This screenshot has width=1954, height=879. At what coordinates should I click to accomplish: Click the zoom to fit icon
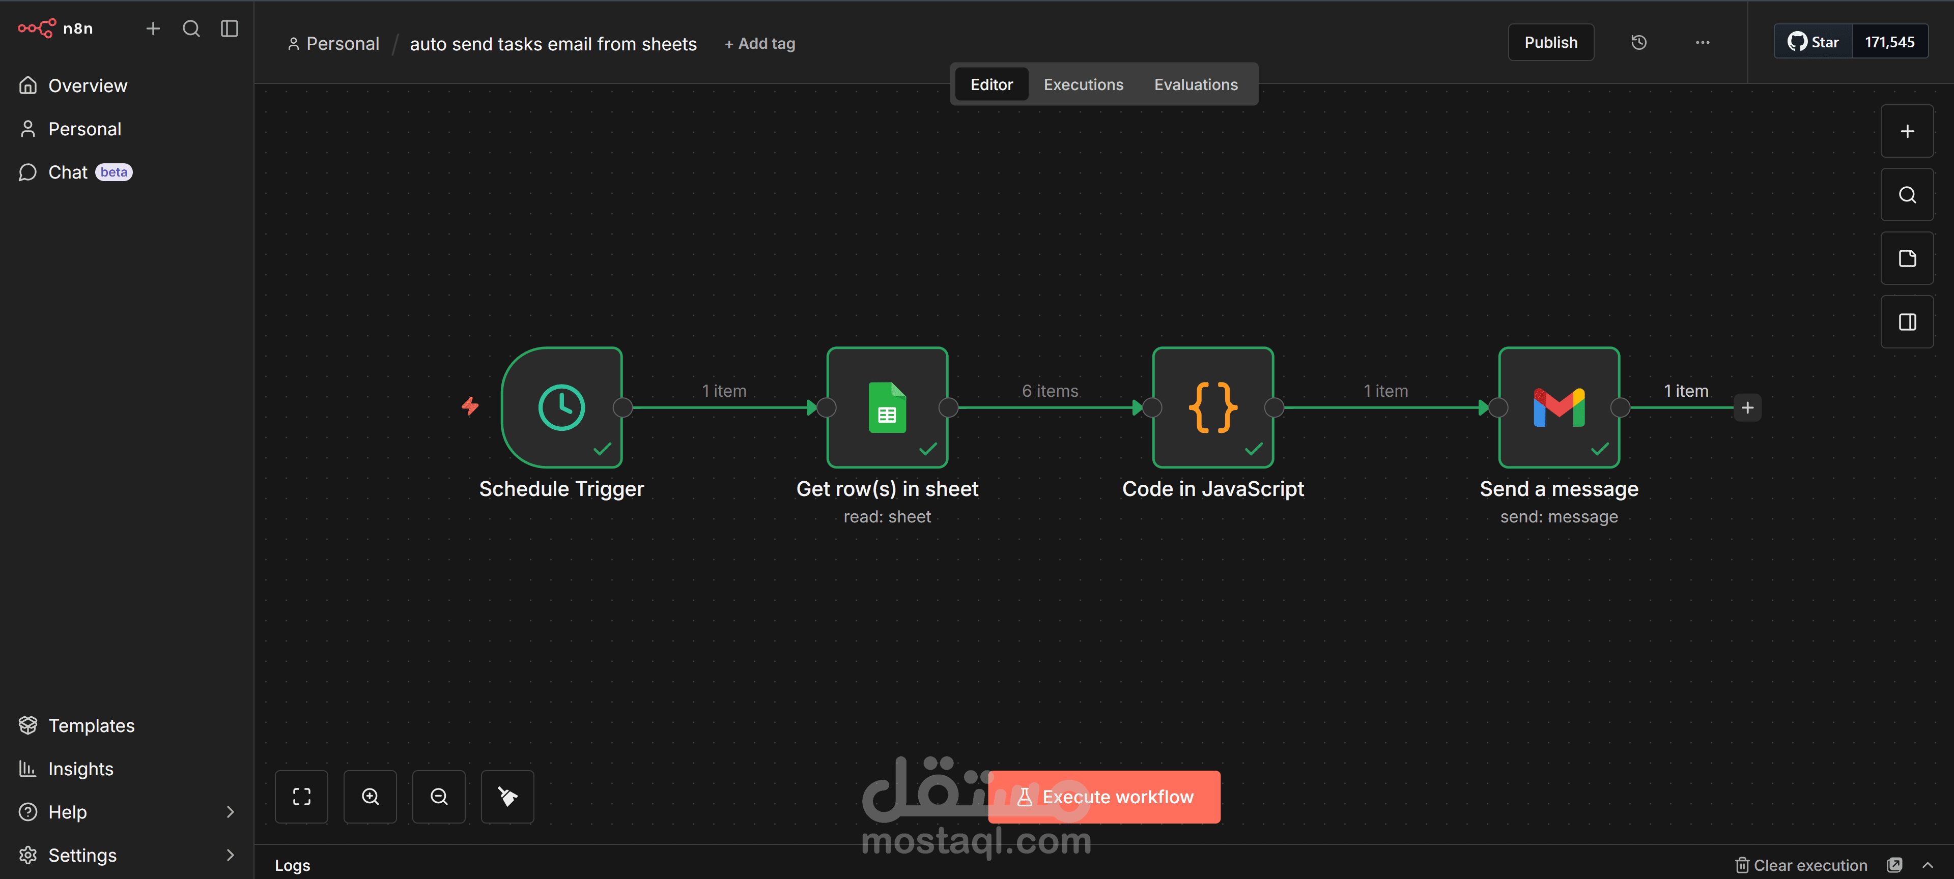301,797
